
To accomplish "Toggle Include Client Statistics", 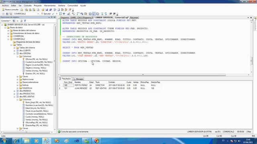I will coord(82,14).
